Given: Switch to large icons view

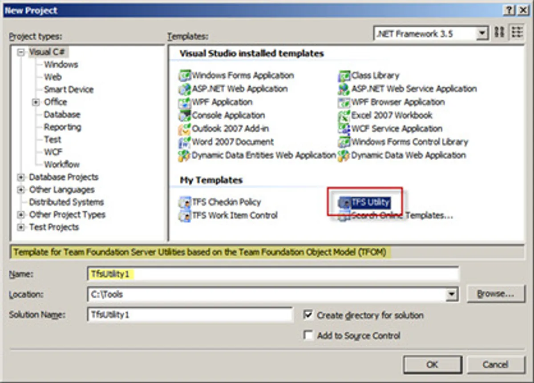Looking at the screenshot, I should (x=500, y=32).
